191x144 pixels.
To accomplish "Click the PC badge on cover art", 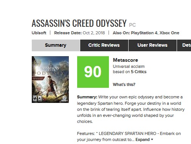I will [x=40, y=98].
